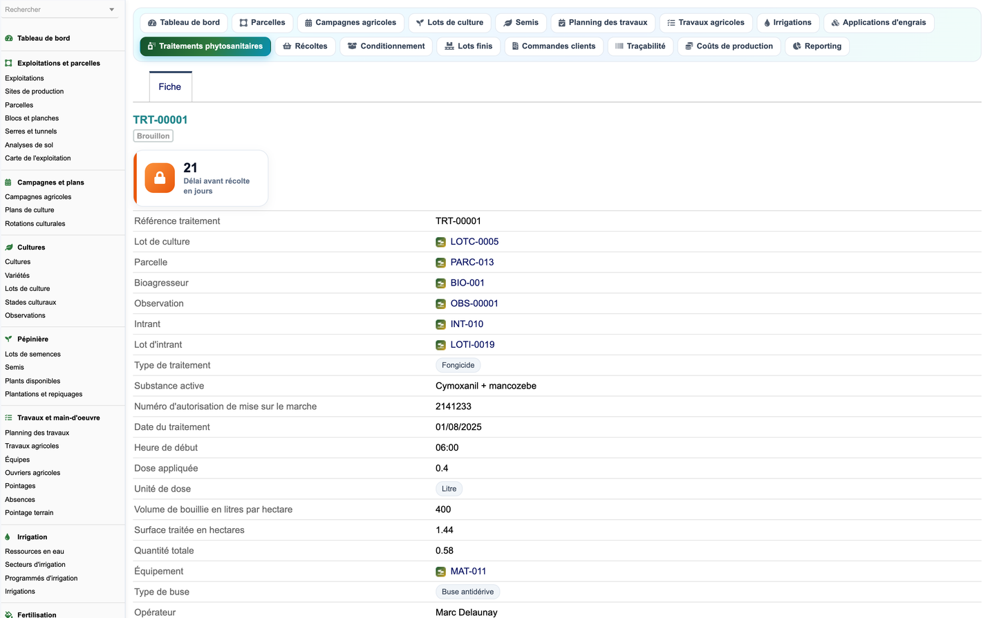The width and height of the screenshot is (999, 618).
Task: Open Plans de culture in the sidebar
Action: 30,210
